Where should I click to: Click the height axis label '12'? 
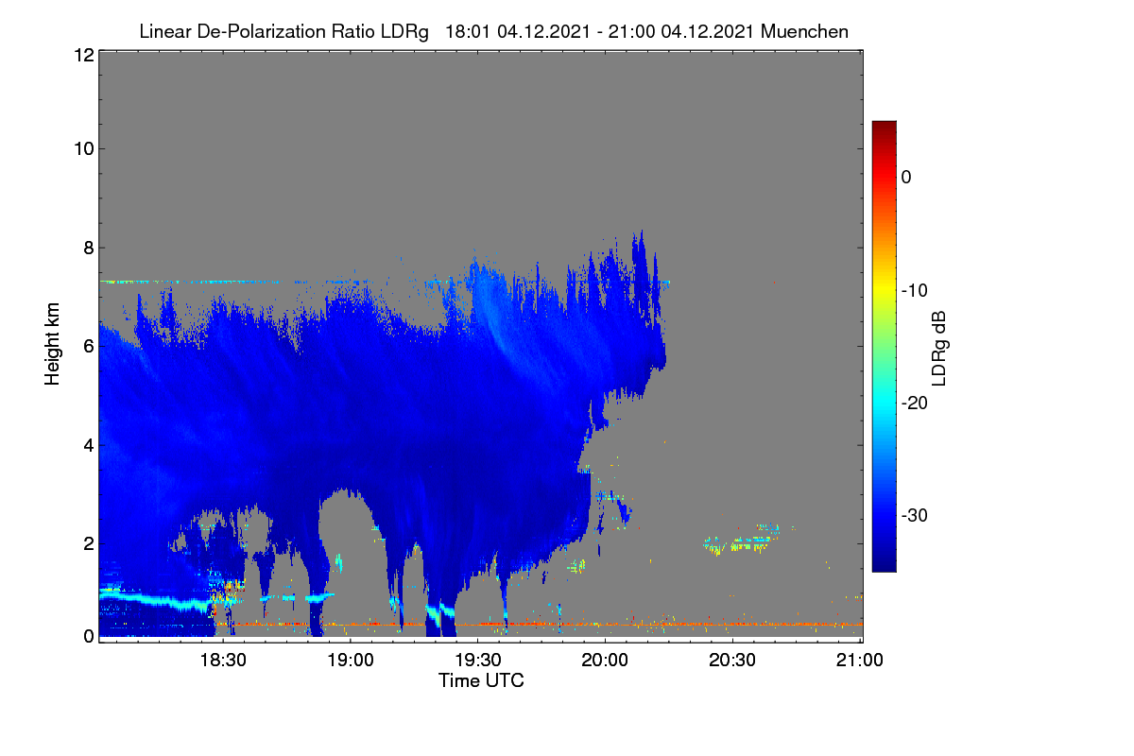coord(83,55)
